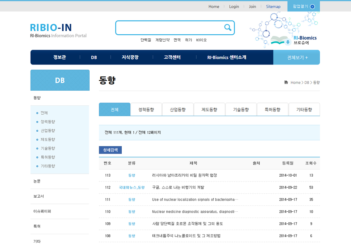Click the Login link in top bar

coord(234,7)
